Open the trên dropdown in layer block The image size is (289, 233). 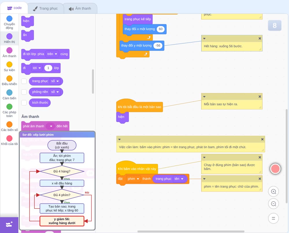tap(52, 54)
